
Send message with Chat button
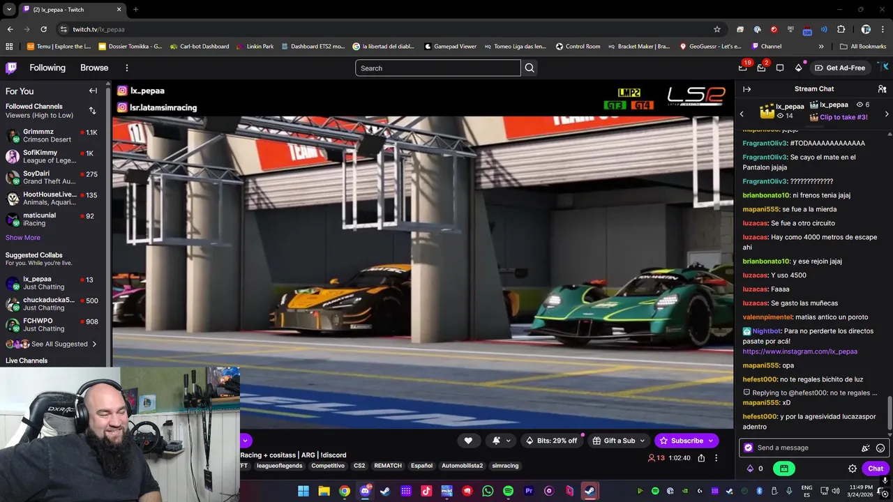pyautogui.click(x=876, y=469)
